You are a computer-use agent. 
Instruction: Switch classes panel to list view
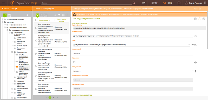pyautogui.click(x=9, y=15)
